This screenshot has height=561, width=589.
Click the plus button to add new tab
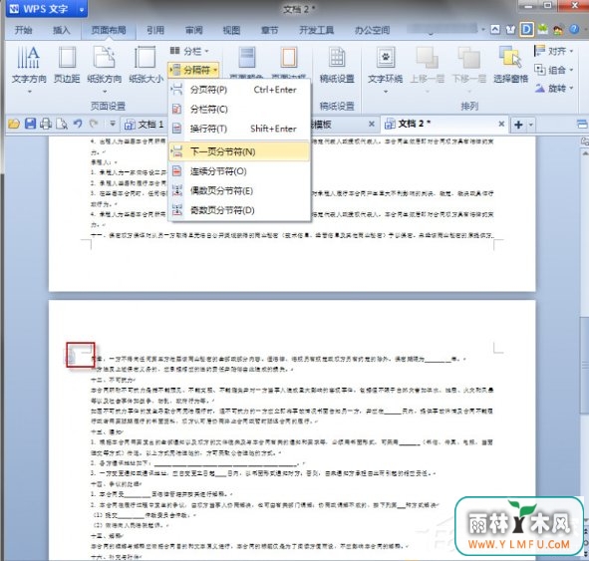[518, 125]
